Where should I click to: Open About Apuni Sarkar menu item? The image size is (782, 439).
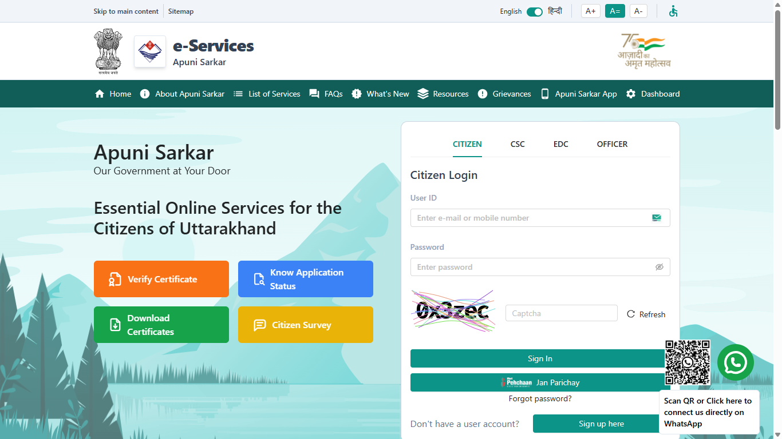[182, 94]
